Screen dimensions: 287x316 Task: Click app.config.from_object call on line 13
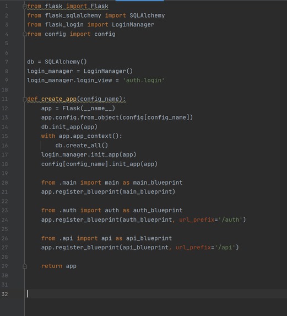[117, 117]
